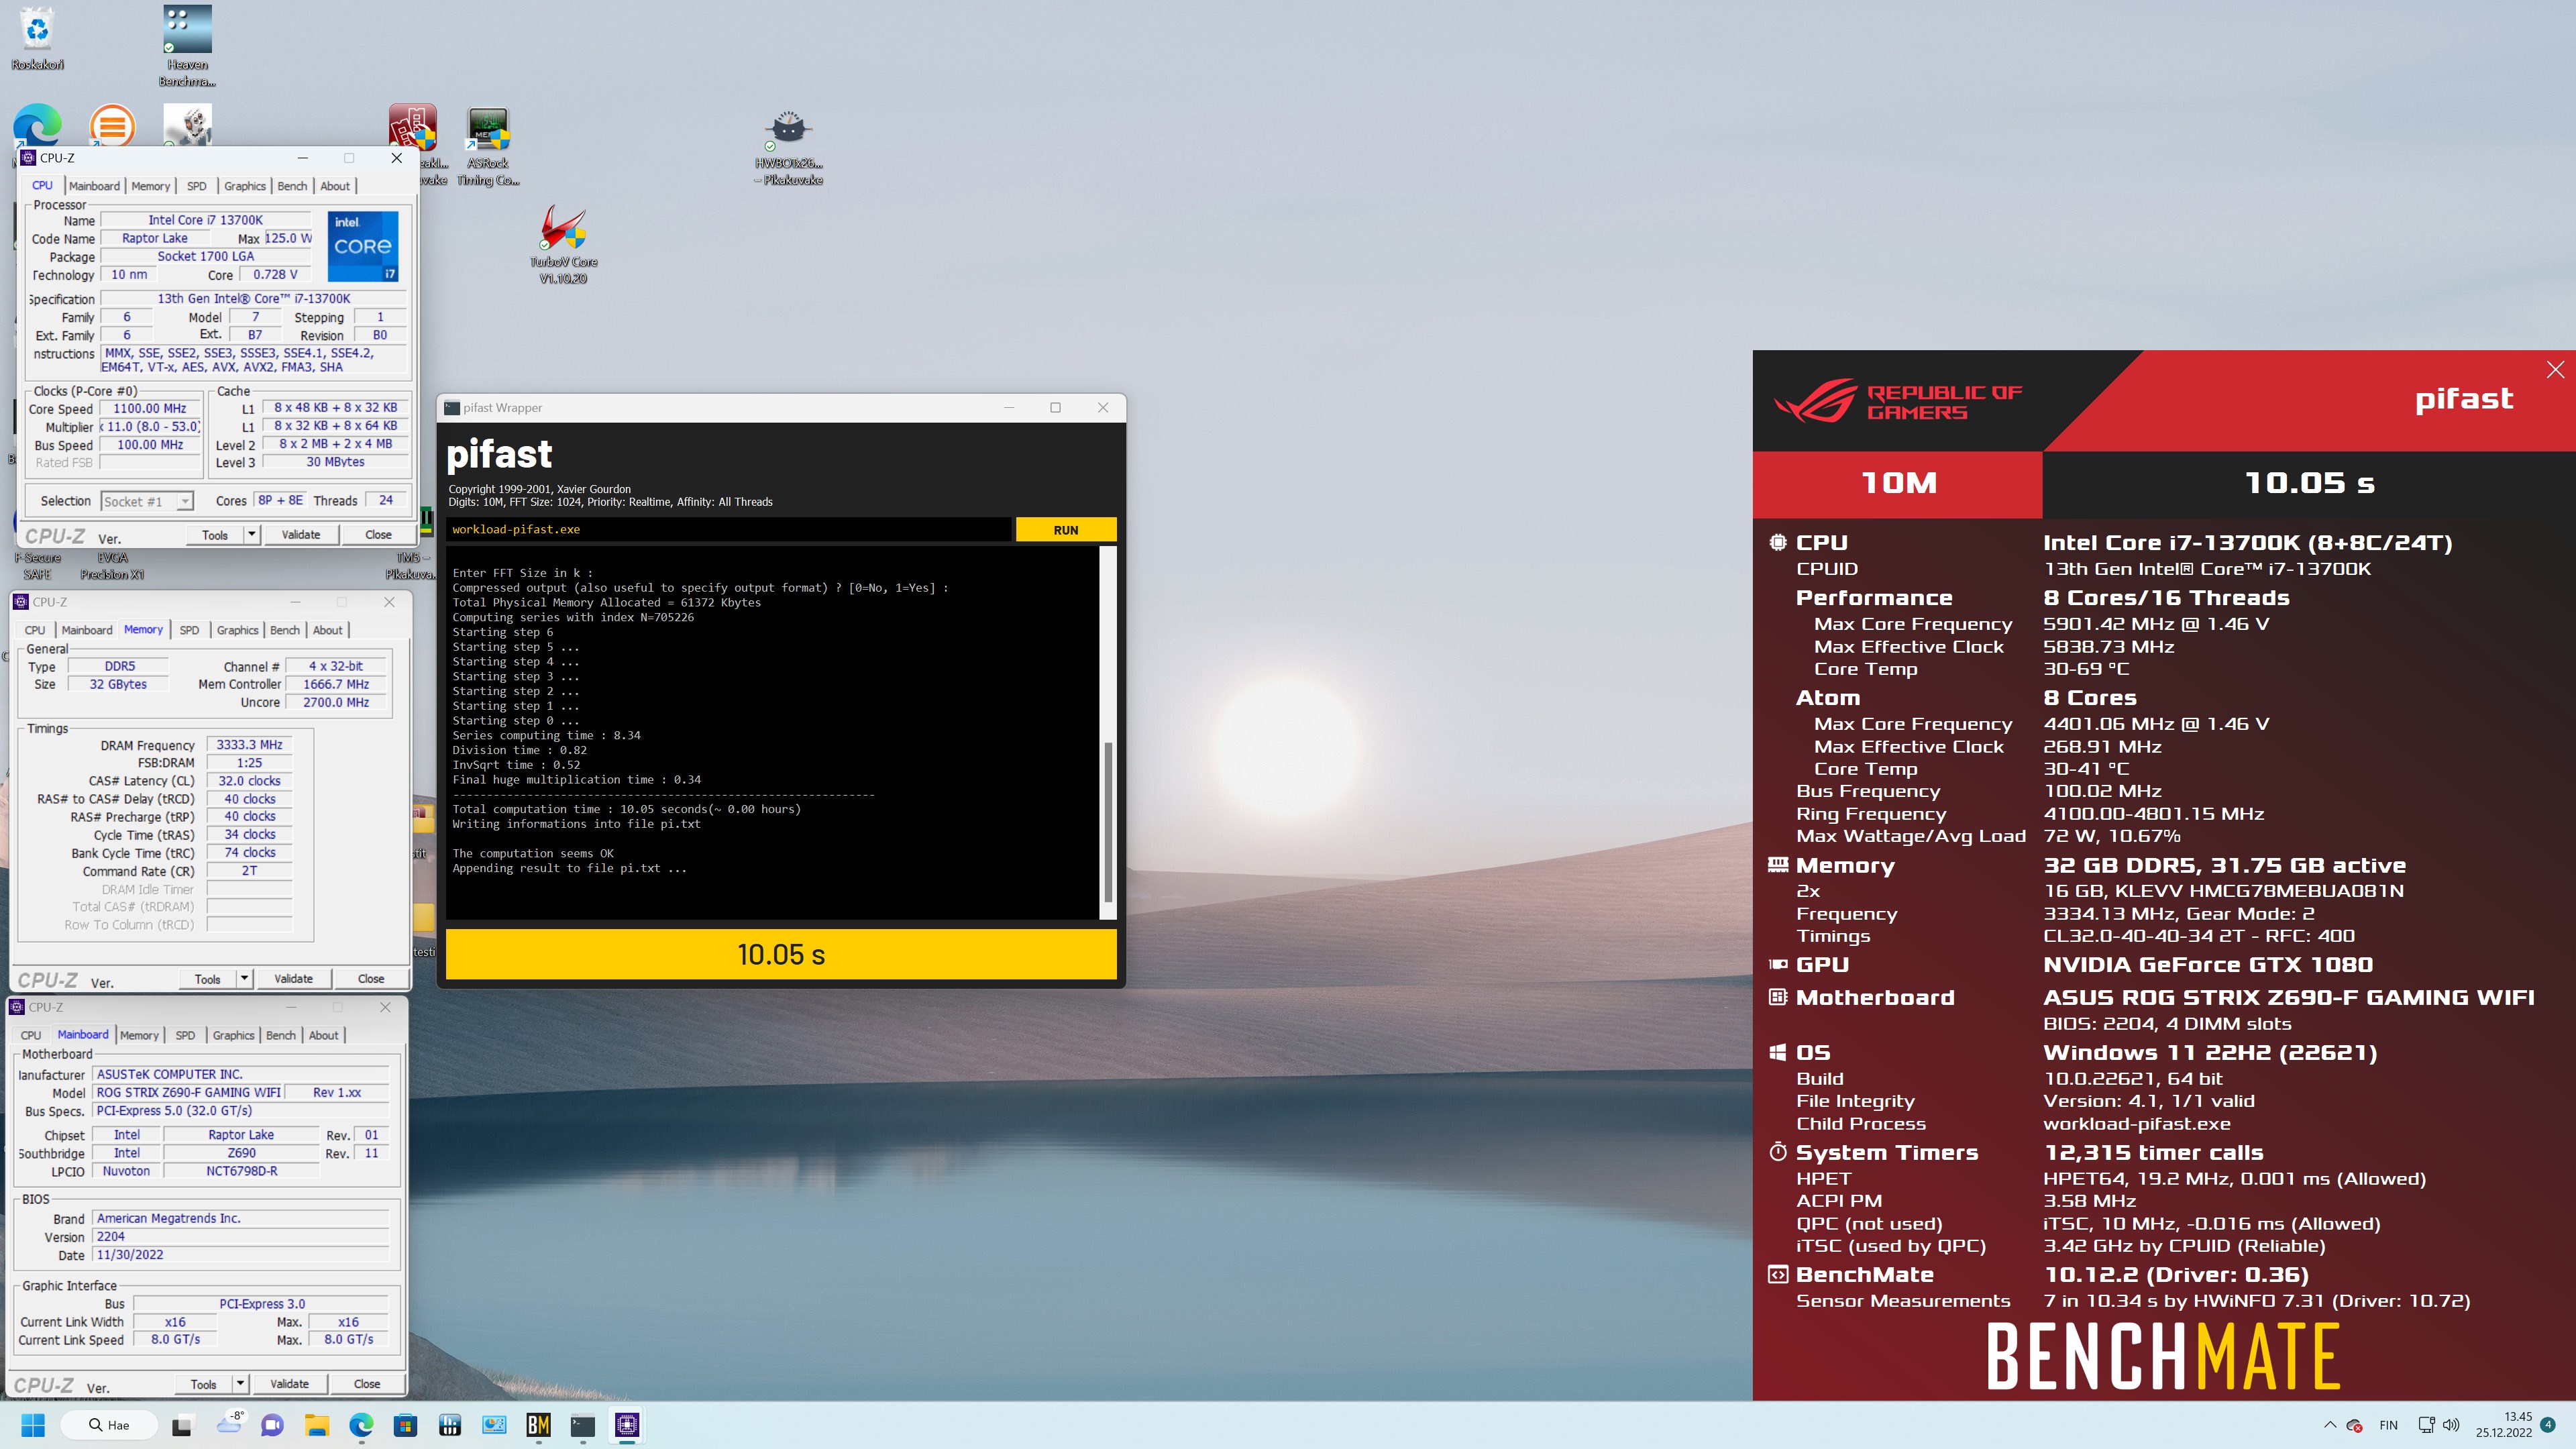This screenshot has height=1449, width=2576.
Task: Open the Roskakori recycle bin desktop icon
Action: 37,38
